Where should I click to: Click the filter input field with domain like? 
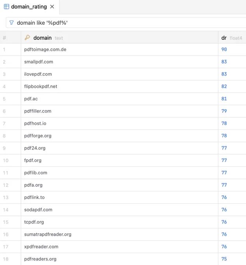click(126, 23)
